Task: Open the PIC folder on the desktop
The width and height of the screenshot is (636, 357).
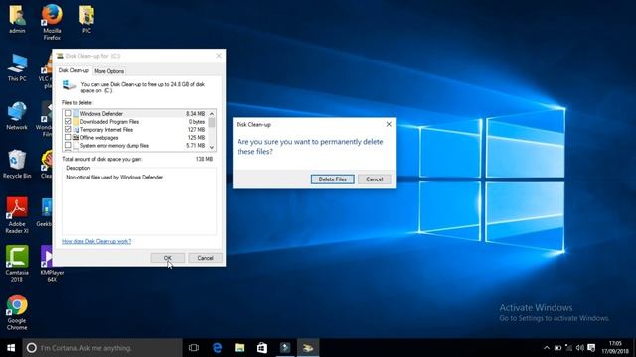Action: pyautogui.click(x=86, y=19)
